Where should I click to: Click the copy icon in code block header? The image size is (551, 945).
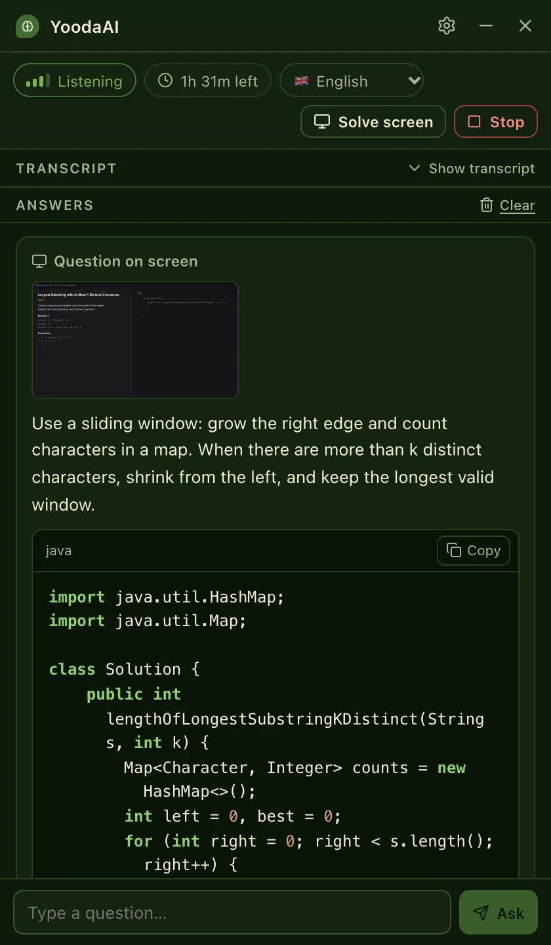point(454,550)
